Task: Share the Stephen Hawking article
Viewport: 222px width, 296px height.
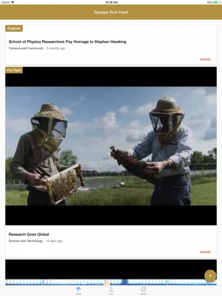Action: 205,59
